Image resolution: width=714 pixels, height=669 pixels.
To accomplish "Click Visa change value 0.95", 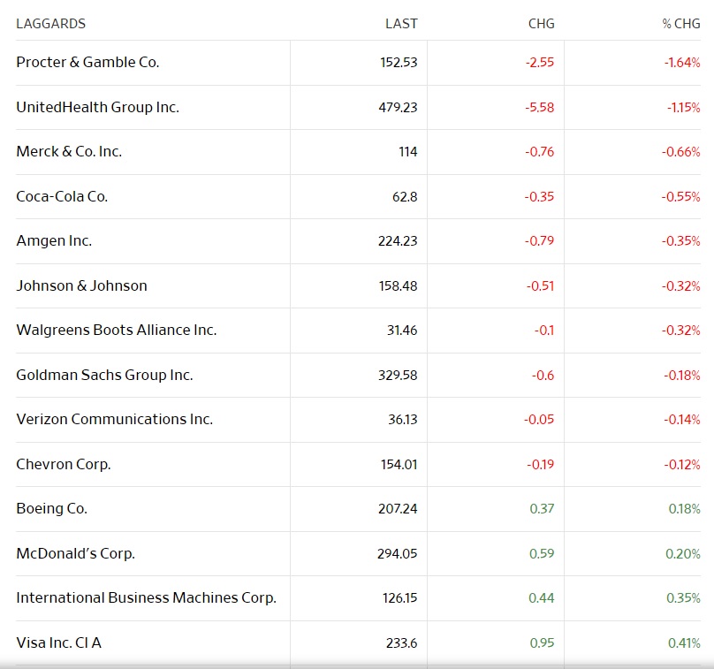I will click(x=542, y=643).
